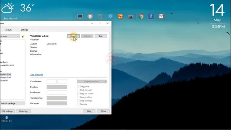Click the Help button
231x130 pixels.
click(x=89, y=111)
